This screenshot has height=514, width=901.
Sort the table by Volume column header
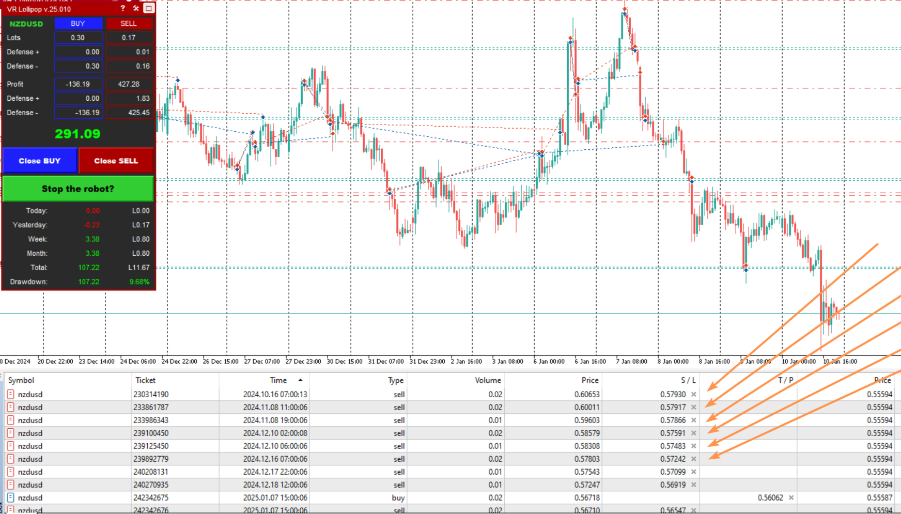click(x=488, y=380)
